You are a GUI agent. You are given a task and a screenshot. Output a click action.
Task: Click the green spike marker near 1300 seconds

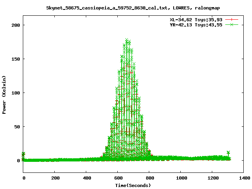pyautogui.click(x=228, y=152)
